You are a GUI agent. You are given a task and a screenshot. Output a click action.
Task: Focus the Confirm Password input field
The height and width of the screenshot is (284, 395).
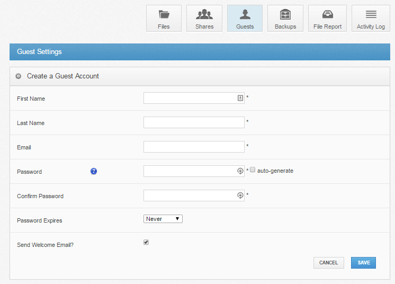pos(194,196)
